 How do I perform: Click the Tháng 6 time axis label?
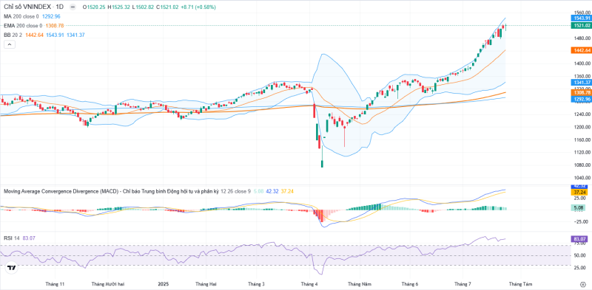pyautogui.click(x=410, y=283)
